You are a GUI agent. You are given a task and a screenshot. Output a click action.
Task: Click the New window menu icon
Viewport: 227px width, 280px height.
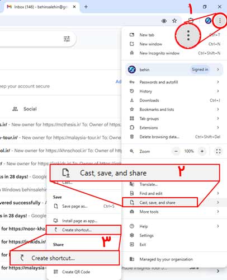click(132, 44)
